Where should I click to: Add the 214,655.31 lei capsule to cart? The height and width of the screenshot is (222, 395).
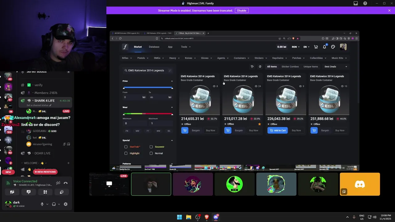coord(185,130)
